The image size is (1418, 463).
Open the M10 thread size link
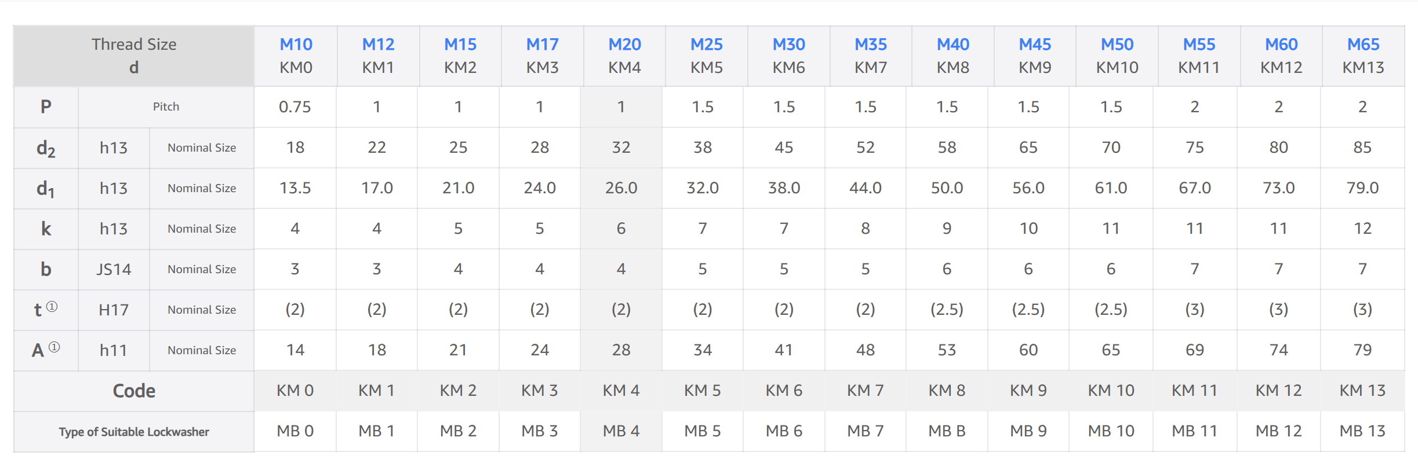pos(296,45)
